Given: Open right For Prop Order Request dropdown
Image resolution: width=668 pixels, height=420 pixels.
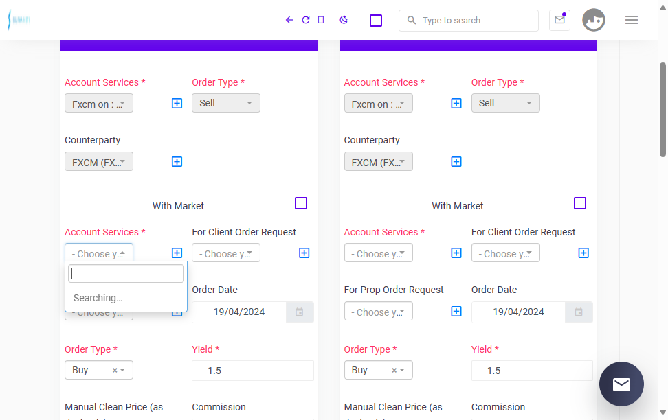Looking at the screenshot, I should [x=378, y=311].
